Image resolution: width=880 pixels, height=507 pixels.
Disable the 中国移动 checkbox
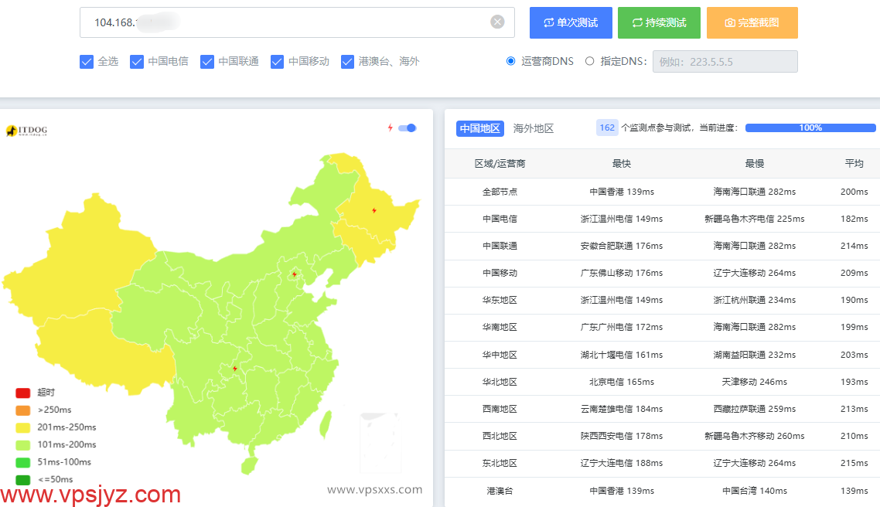278,62
